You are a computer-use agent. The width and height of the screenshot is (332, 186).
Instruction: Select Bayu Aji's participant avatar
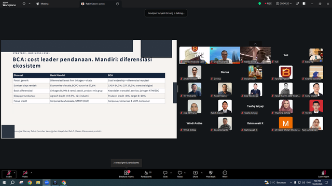tap(316, 55)
